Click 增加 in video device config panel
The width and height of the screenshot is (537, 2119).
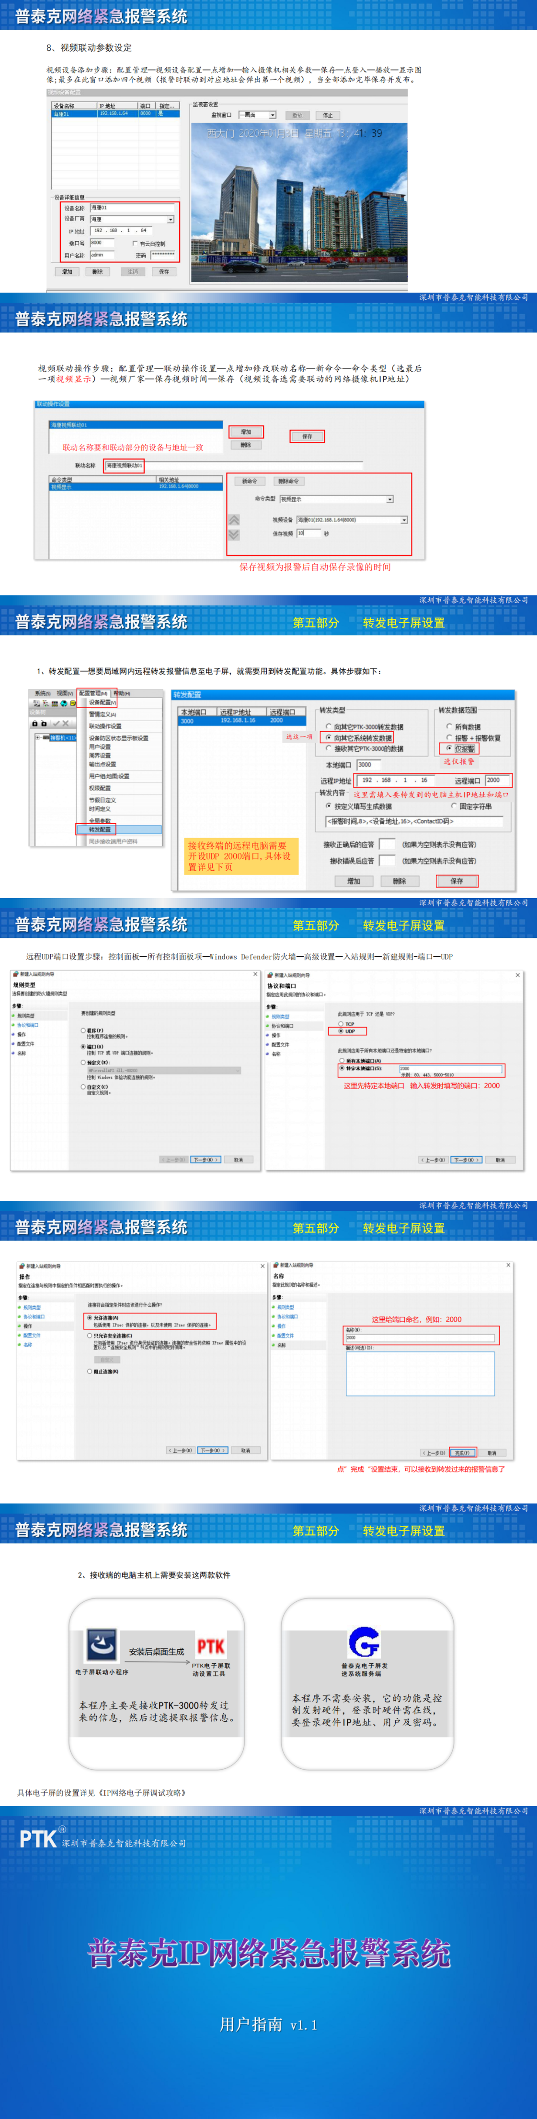coord(68,272)
